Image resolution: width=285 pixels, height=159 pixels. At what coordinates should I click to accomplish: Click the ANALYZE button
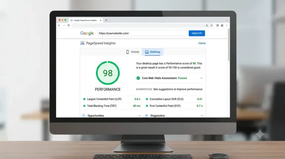[197, 33]
